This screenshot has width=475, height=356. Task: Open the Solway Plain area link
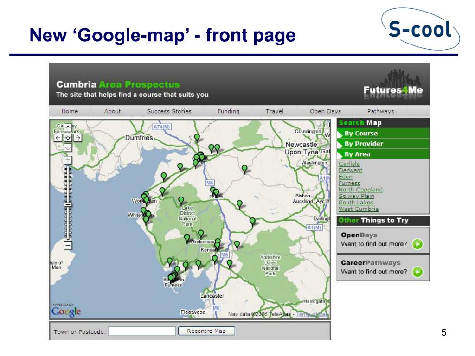[356, 196]
